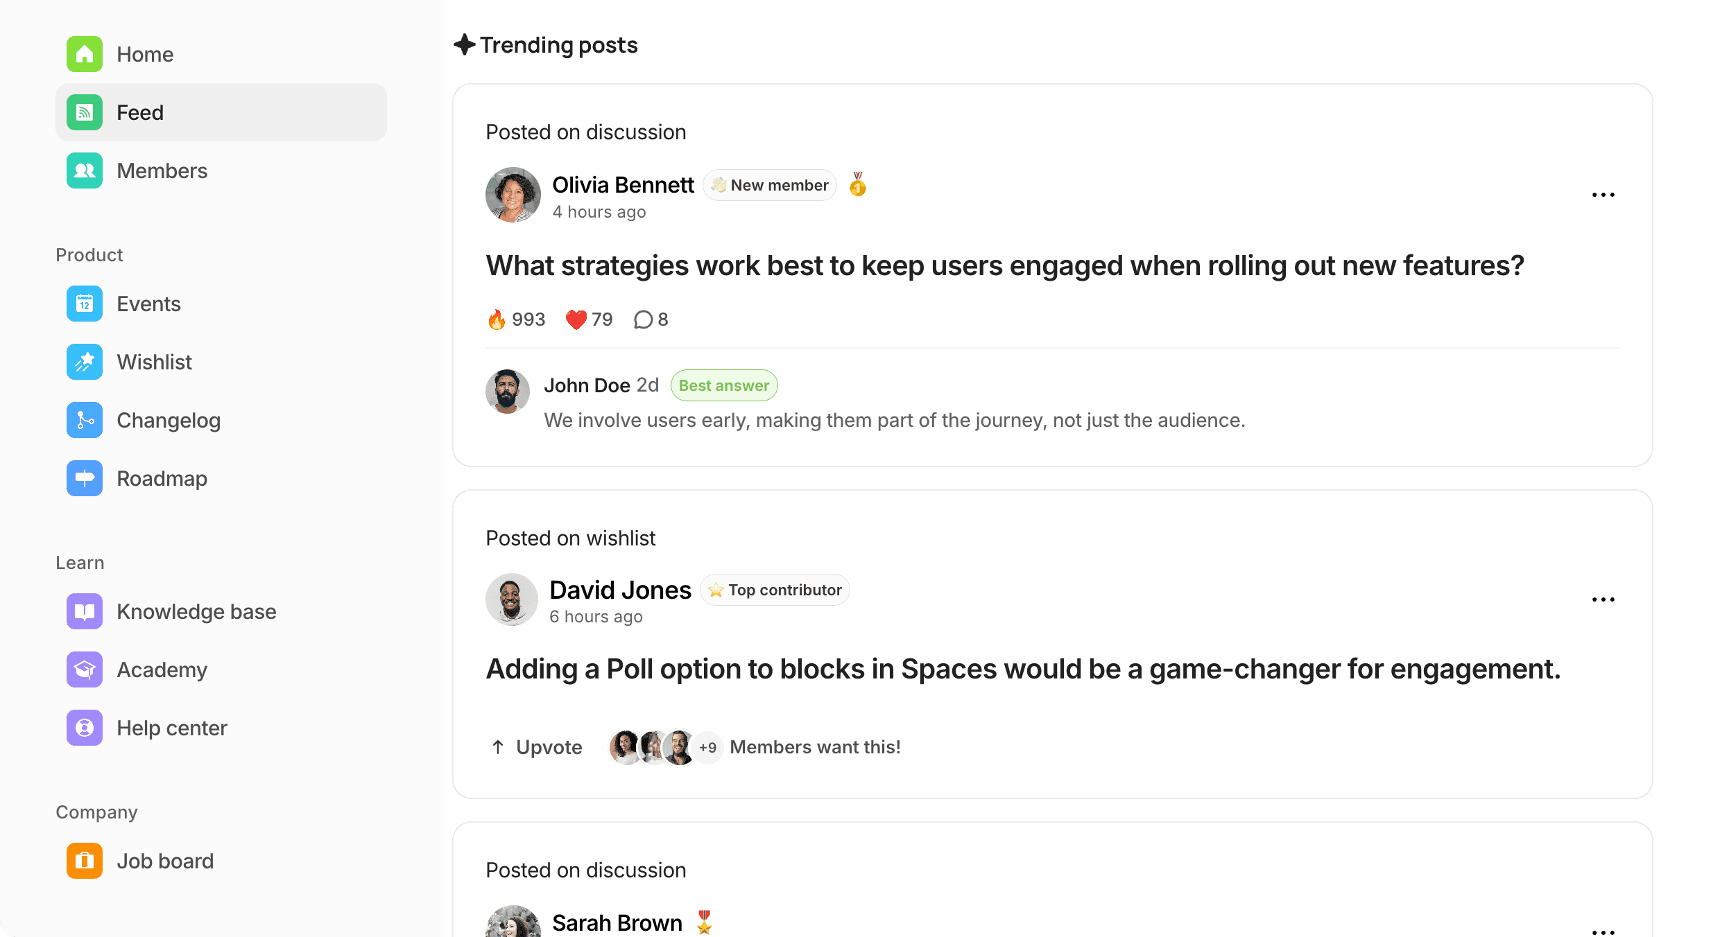Open the Academy graduation cap icon

[x=85, y=669]
